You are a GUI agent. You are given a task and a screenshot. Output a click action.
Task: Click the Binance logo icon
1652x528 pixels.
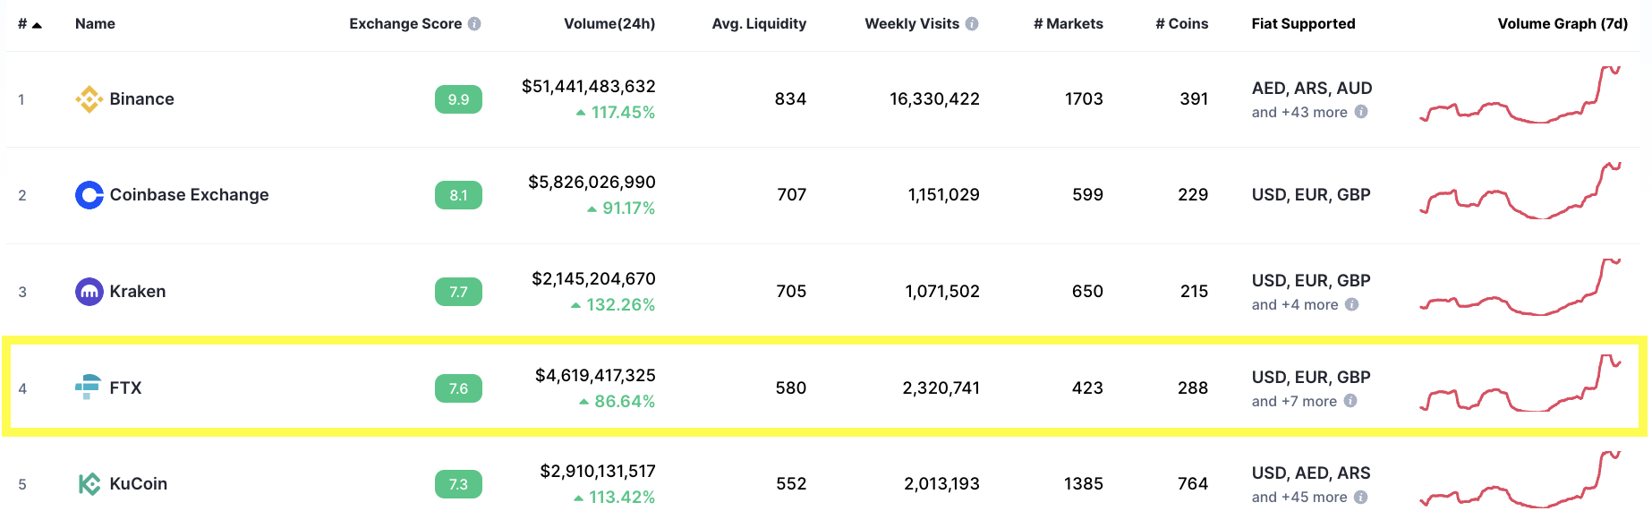89,99
